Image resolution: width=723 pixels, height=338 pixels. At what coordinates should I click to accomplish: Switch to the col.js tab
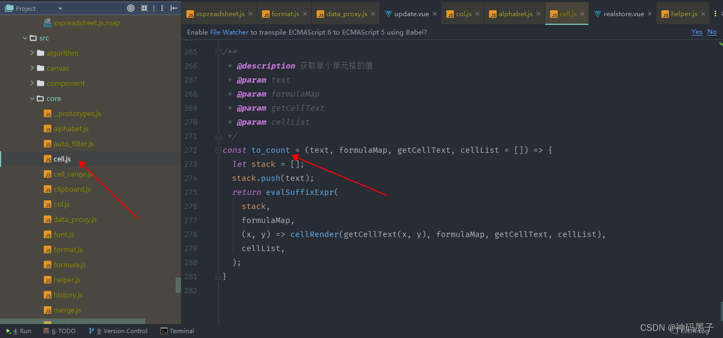(464, 14)
